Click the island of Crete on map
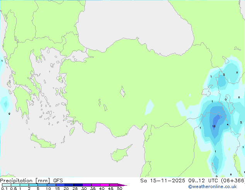This screenshot has height=190, width=245. (43, 142)
